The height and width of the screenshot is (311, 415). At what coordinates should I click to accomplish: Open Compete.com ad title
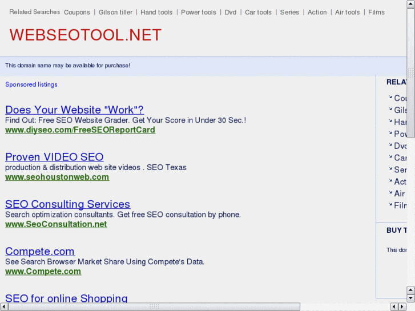(x=40, y=252)
